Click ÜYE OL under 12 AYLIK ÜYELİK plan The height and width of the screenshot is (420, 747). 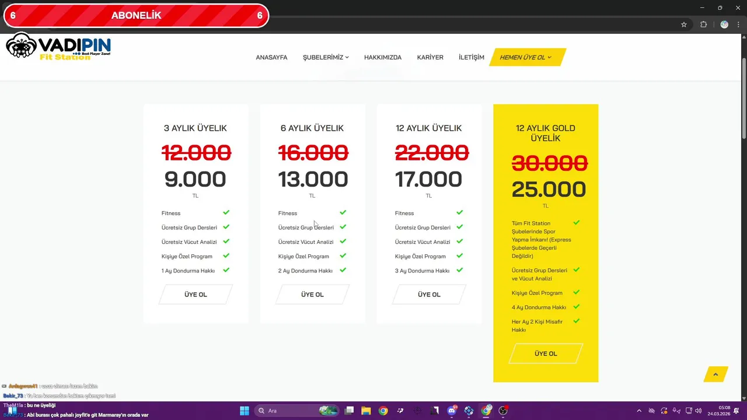(x=429, y=295)
